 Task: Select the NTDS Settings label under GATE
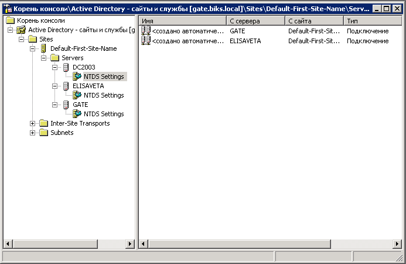(104, 114)
